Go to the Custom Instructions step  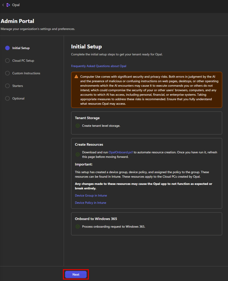point(26,73)
